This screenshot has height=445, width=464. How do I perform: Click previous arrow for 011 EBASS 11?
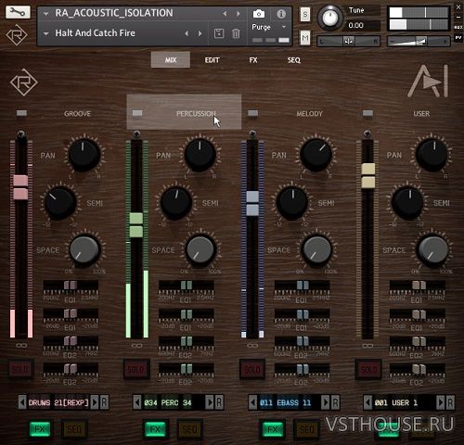coord(253,402)
